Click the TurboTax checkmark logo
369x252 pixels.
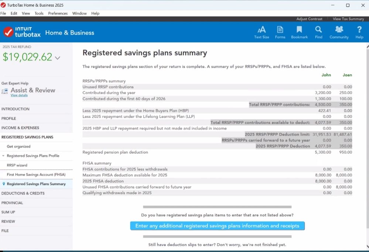tap(8, 32)
